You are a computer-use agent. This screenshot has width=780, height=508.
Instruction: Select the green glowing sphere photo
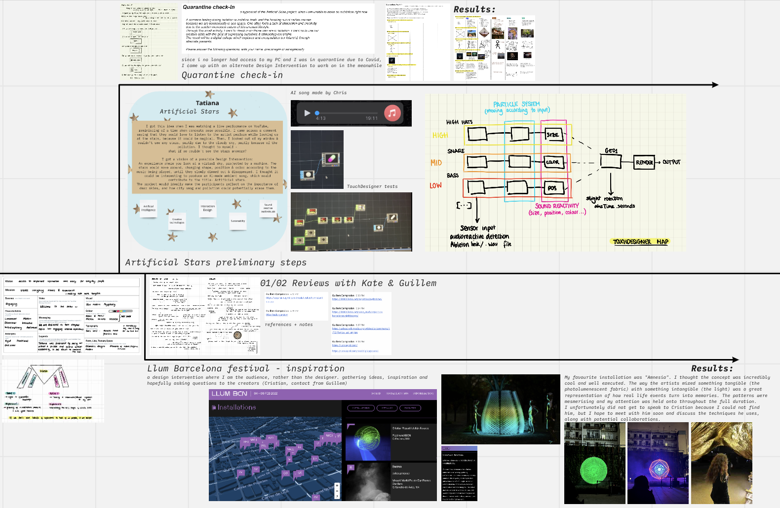pos(595,463)
